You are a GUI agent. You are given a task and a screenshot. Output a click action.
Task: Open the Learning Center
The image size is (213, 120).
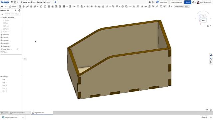pyautogui.click(x=176, y=2)
